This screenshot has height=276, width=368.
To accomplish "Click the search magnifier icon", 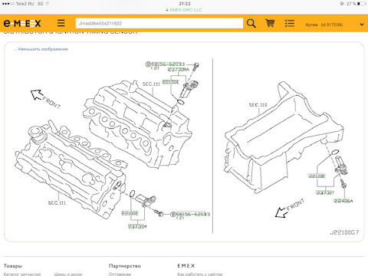I will click(x=251, y=23).
